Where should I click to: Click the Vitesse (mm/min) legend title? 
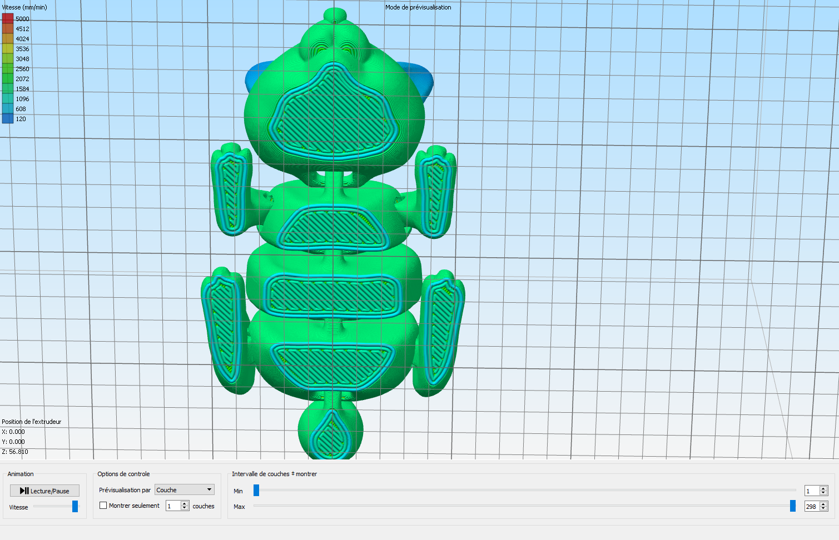24,7
